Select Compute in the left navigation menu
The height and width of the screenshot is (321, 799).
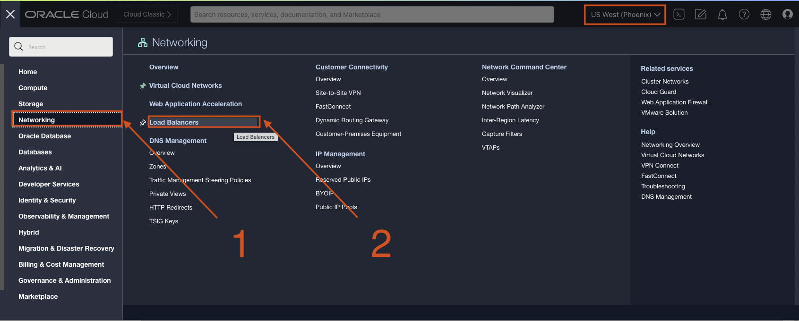point(33,88)
